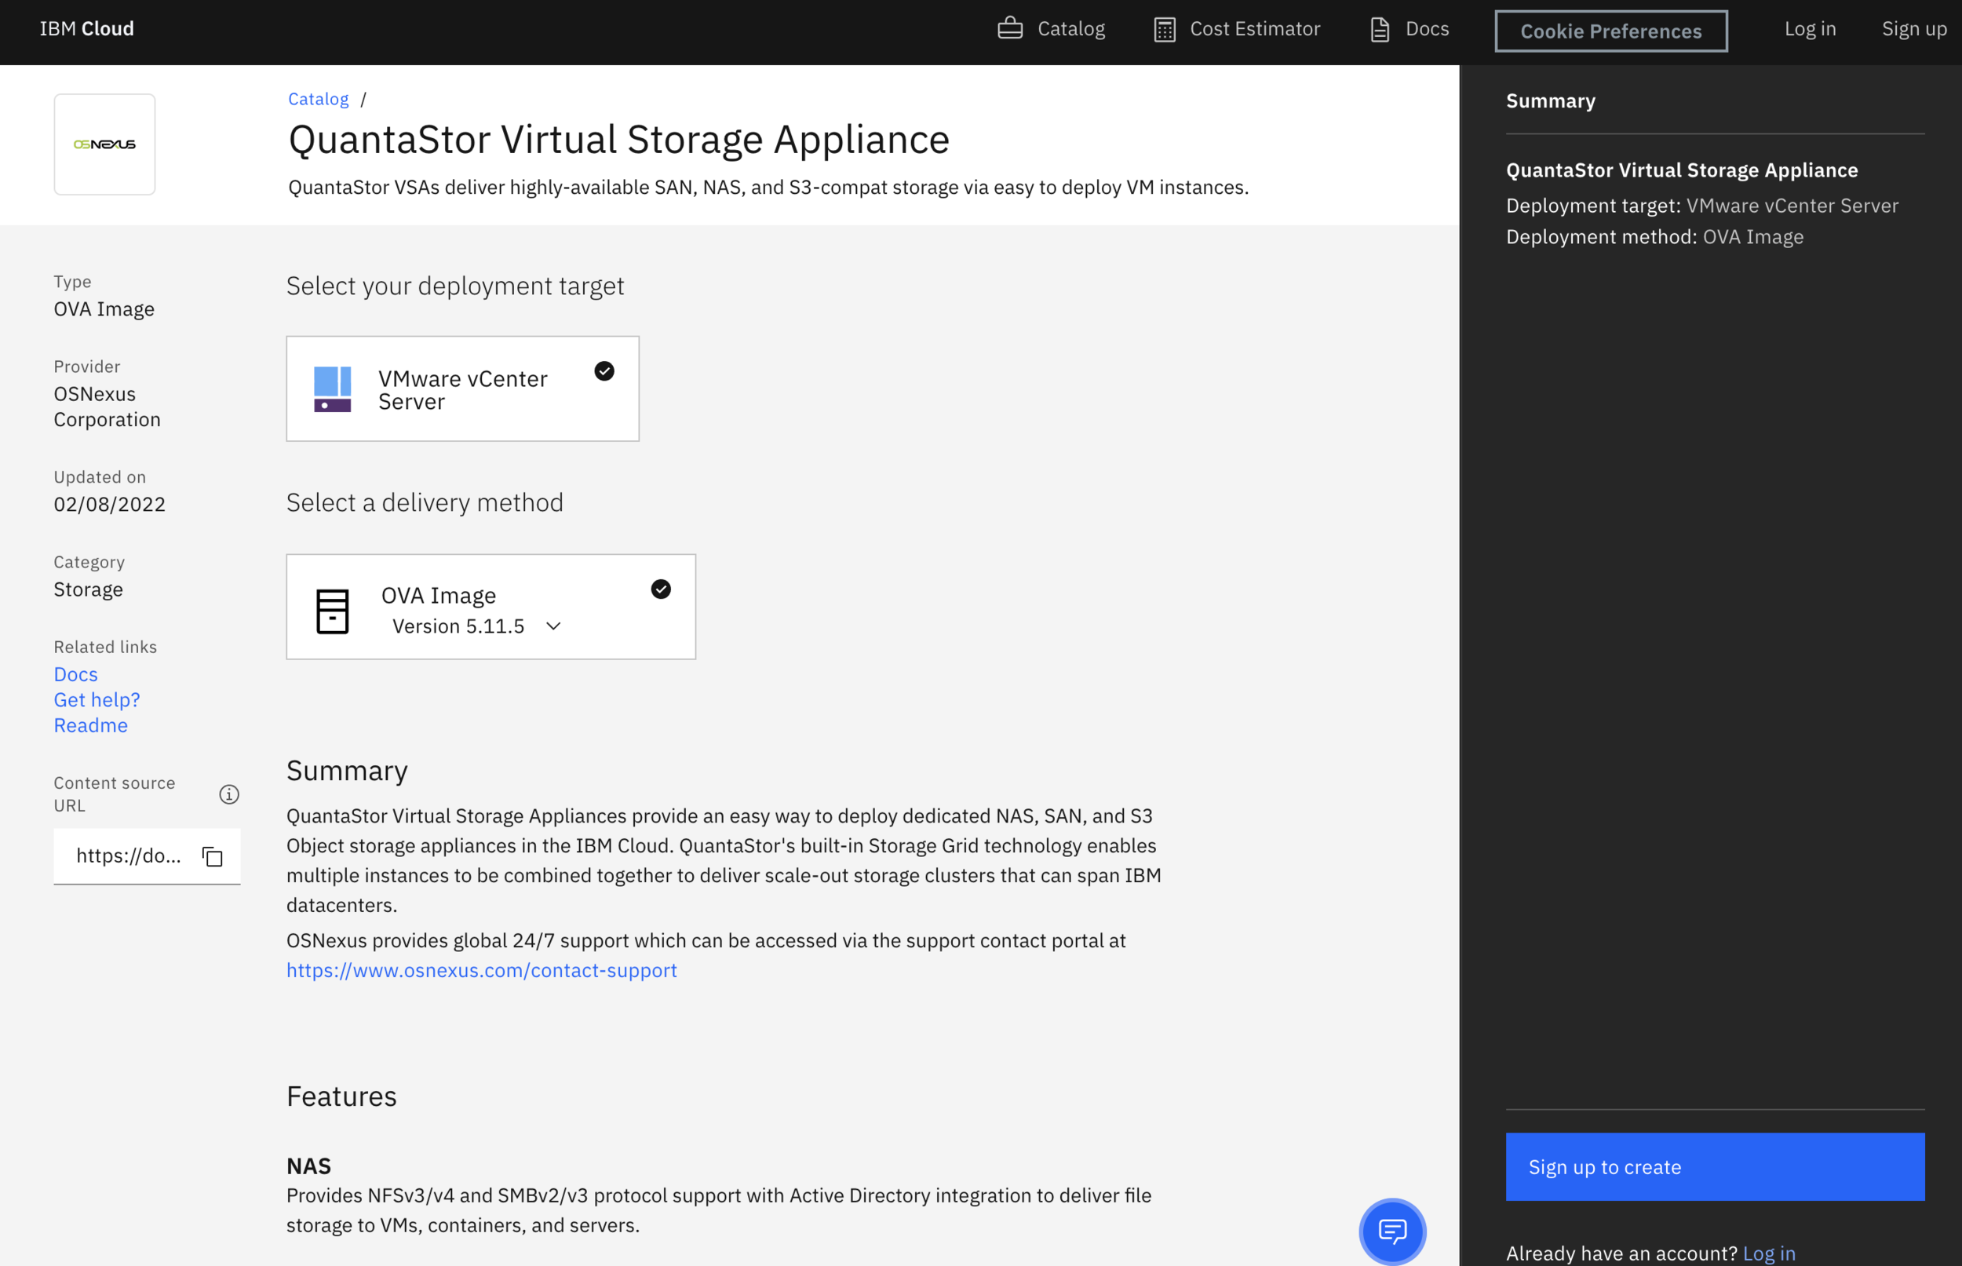
Task: Open the Version 5.11.5 dropdown
Action: (552, 626)
